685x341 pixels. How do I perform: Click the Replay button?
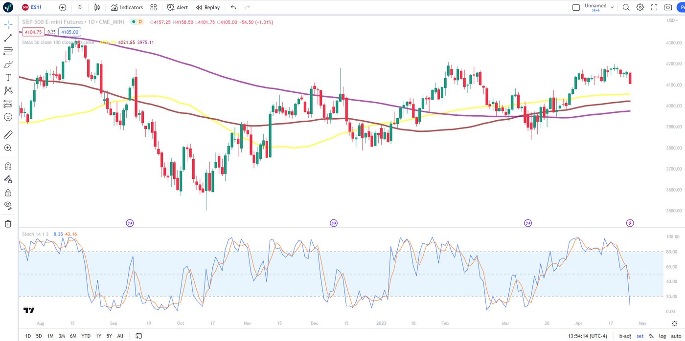pos(208,7)
